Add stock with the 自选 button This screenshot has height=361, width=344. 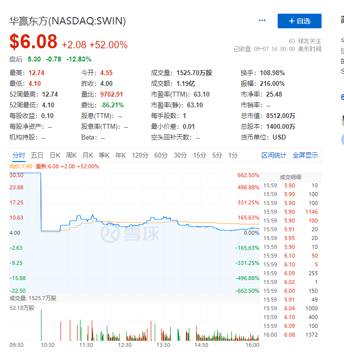pyautogui.click(x=299, y=21)
